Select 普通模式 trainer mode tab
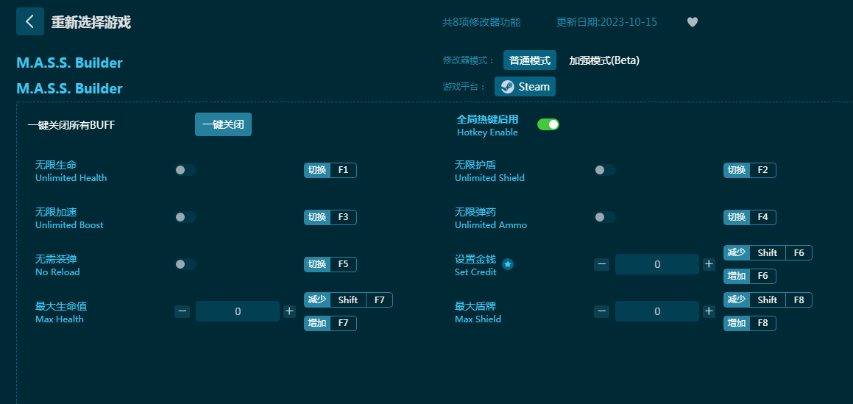Image resolution: width=853 pixels, height=404 pixels. pos(530,60)
